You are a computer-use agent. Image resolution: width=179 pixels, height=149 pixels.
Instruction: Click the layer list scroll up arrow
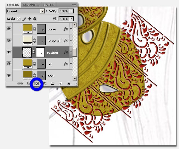[75, 25]
